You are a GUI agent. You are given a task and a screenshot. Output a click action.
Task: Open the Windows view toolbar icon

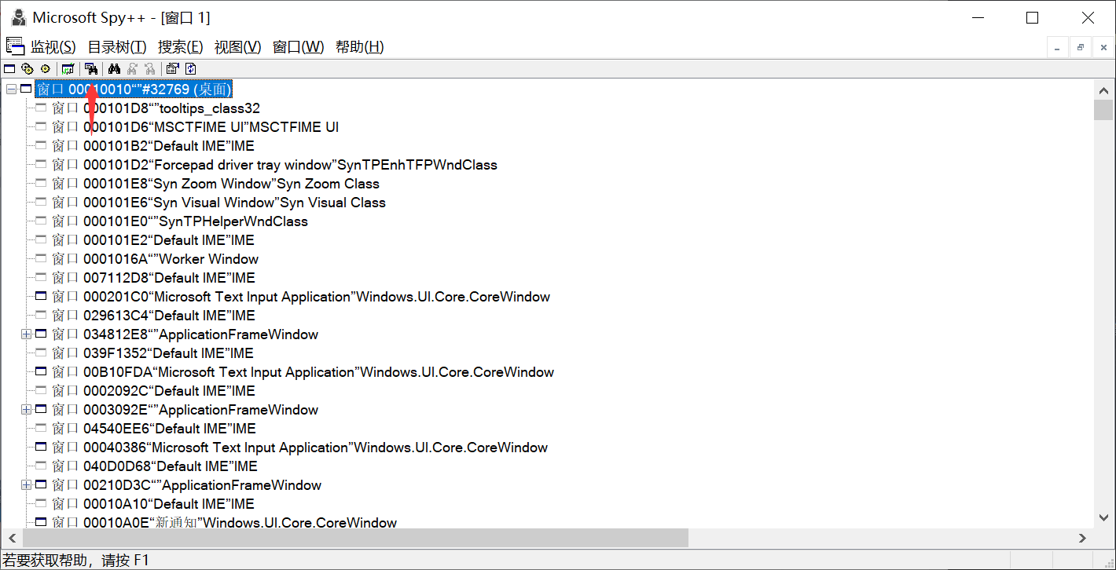point(9,69)
